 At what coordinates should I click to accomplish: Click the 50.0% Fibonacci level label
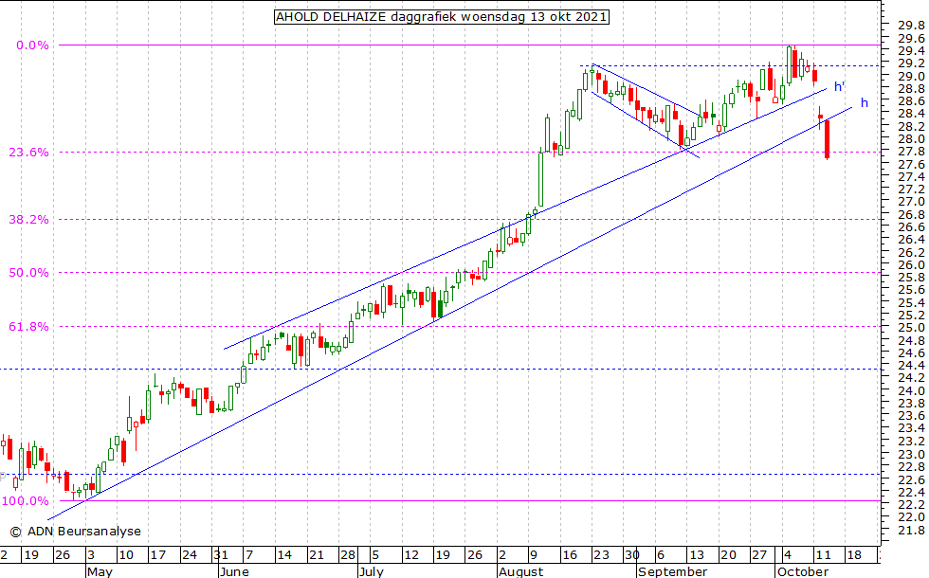28,273
